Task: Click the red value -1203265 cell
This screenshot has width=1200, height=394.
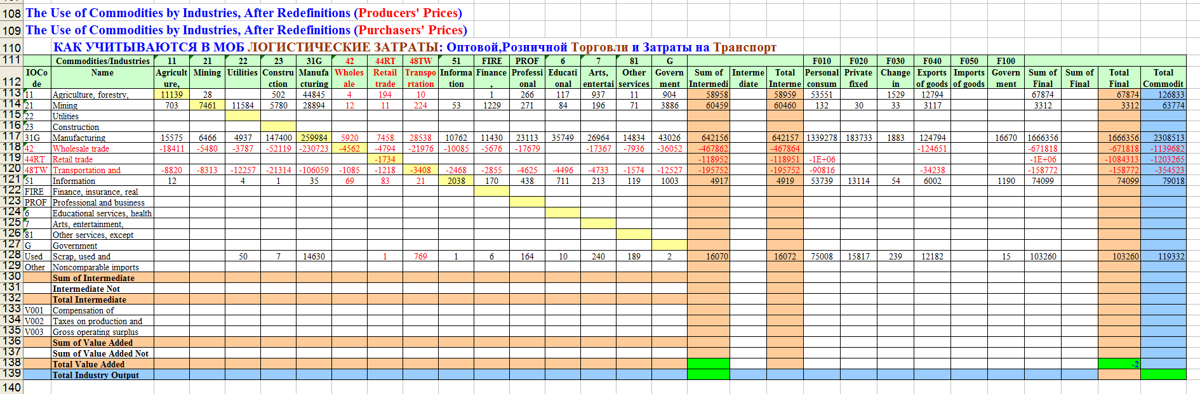Action: point(1163,159)
